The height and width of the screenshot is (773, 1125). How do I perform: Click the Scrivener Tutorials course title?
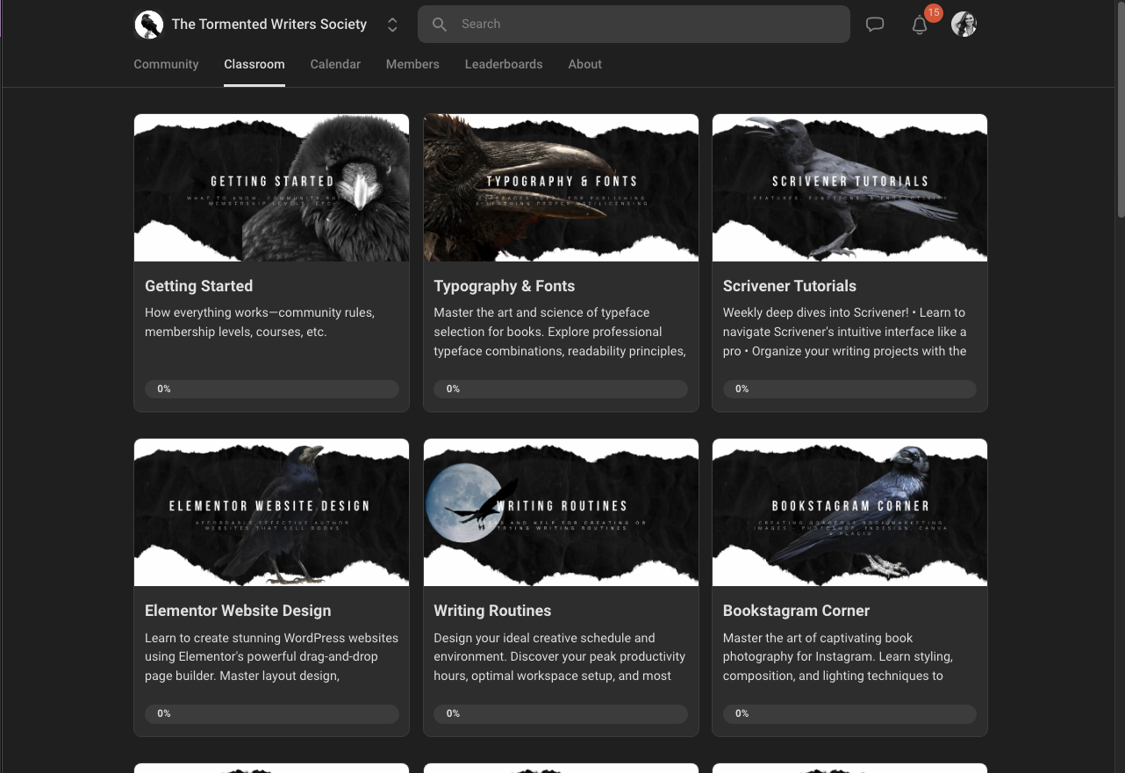pos(789,286)
